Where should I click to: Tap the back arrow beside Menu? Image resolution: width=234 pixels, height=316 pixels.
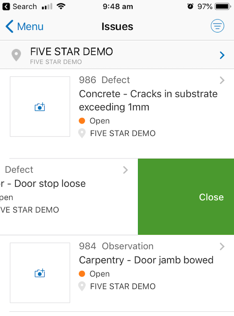point(9,27)
